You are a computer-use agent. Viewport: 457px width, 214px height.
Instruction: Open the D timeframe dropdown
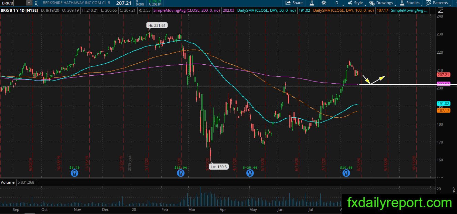(x=337, y=3)
